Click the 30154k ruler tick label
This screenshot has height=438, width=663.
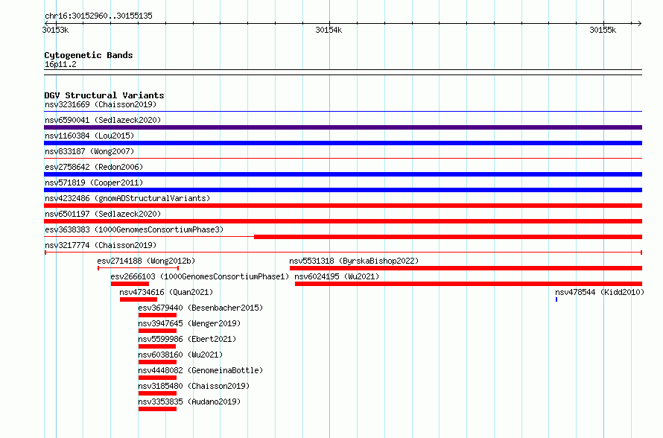(x=329, y=30)
